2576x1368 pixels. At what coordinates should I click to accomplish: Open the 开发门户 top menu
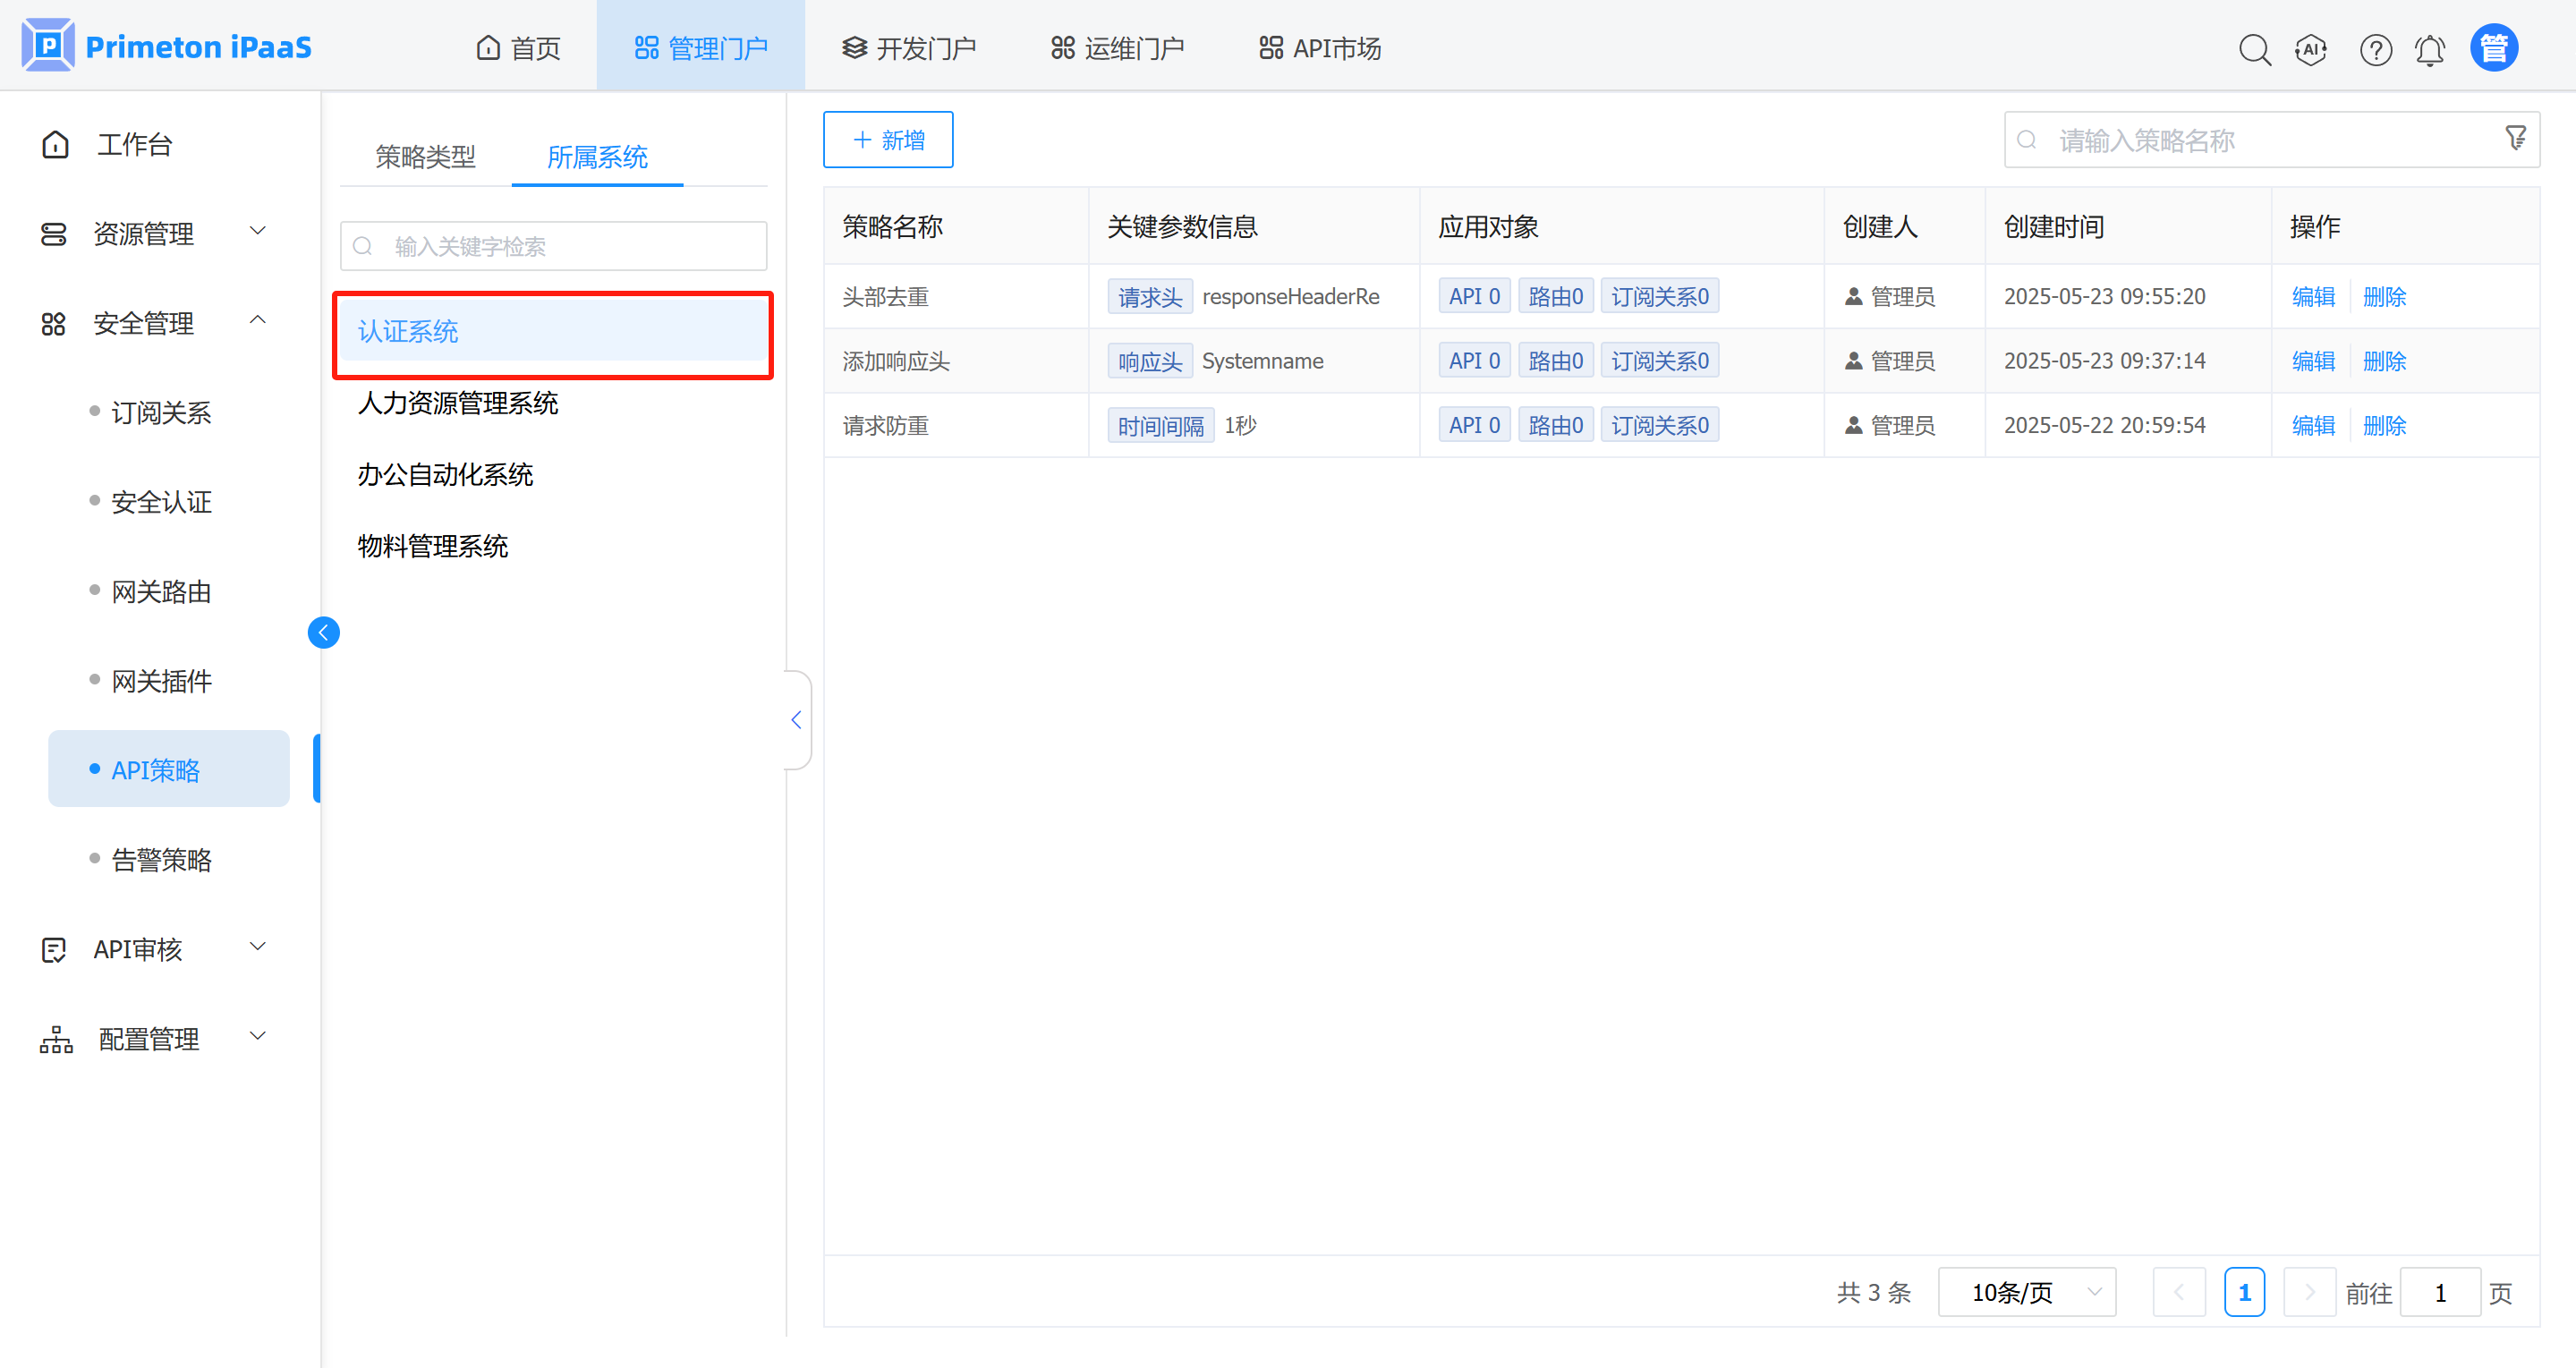tap(909, 48)
